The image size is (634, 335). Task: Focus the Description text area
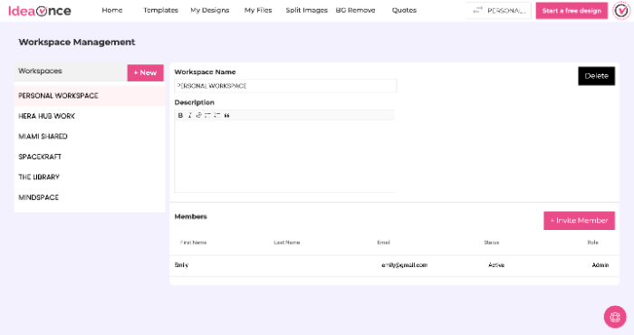point(284,156)
